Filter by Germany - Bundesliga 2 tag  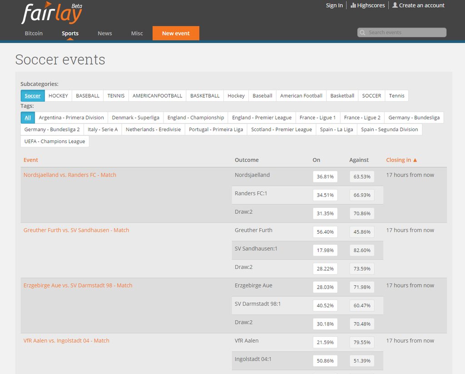52,129
